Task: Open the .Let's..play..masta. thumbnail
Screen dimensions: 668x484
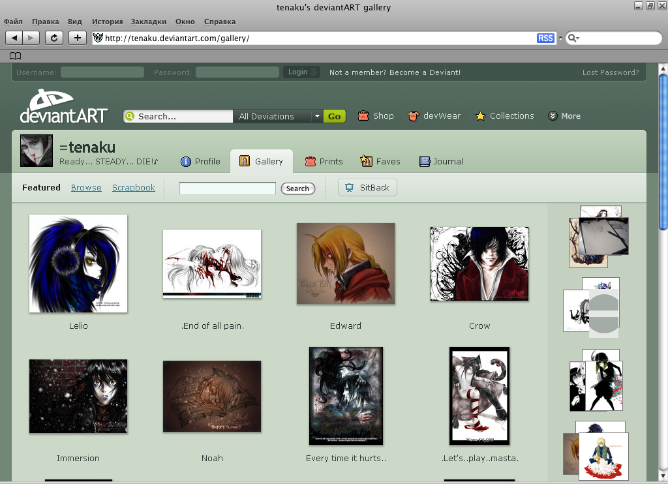Action: pyautogui.click(x=479, y=396)
